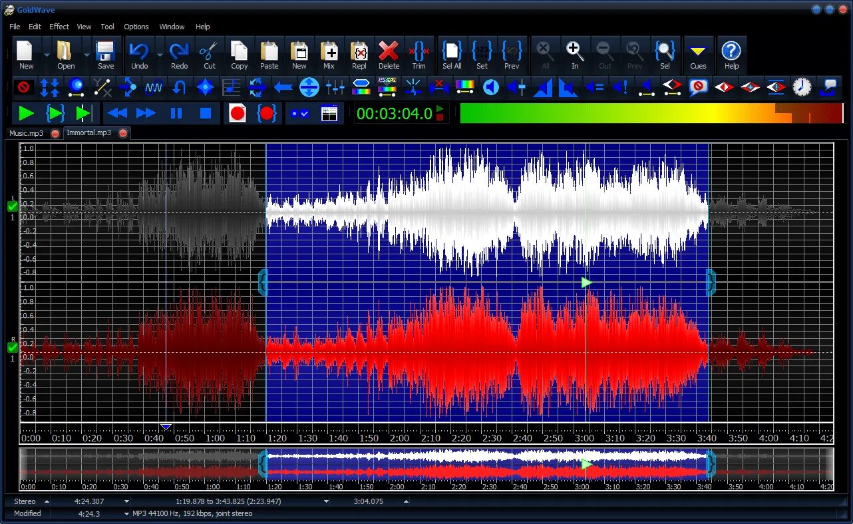Open the Equalizer effect

coord(336,87)
